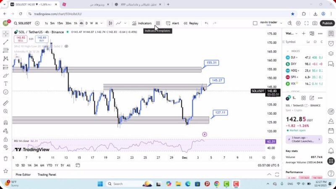
Task: Open Indicator templates grid icon
Action: (x=158, y=24)
